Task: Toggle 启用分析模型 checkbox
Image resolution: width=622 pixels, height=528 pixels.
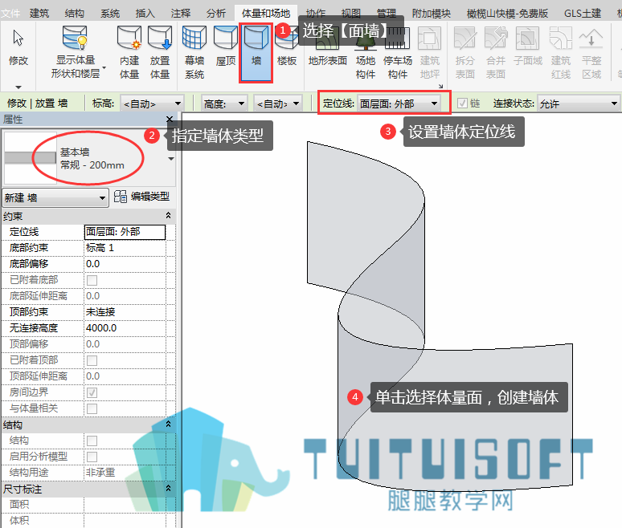Action: [92, 457]
